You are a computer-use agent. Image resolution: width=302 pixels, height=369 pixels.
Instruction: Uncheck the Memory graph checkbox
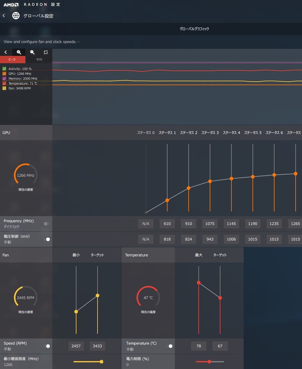(4, 79)
